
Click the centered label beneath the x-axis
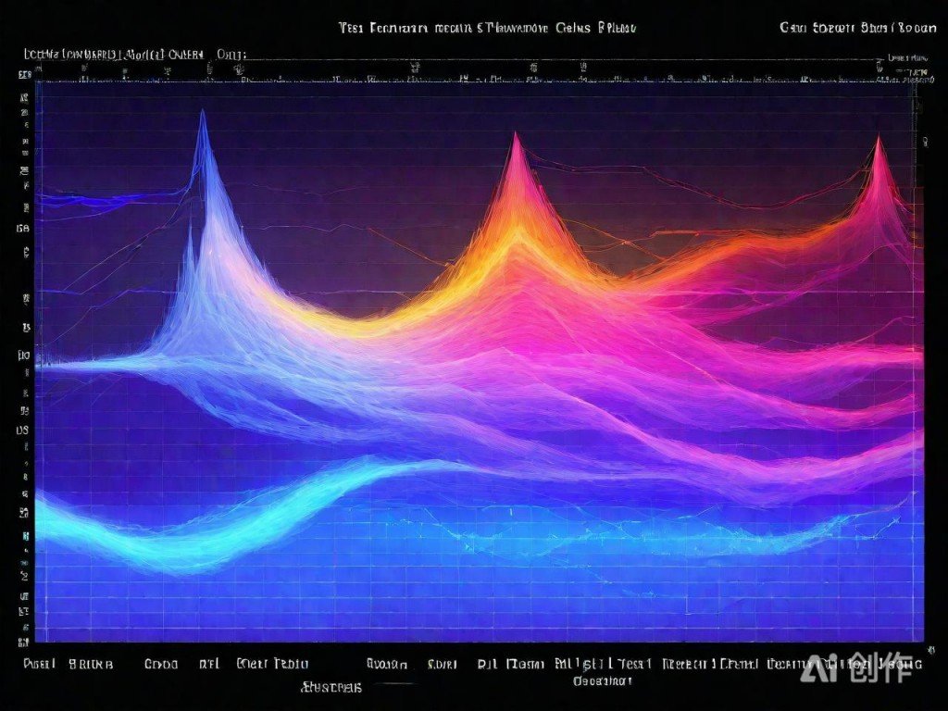[x=332, y=687]
